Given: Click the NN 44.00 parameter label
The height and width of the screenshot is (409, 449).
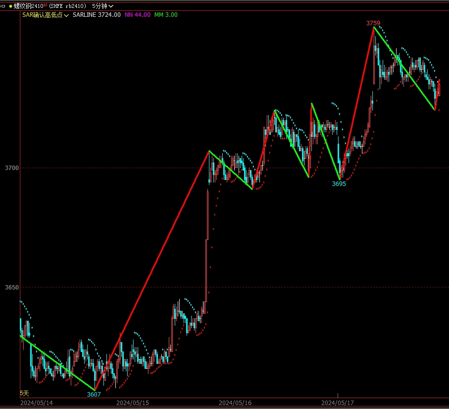Looking at the screenshot, I should point(137,15).
